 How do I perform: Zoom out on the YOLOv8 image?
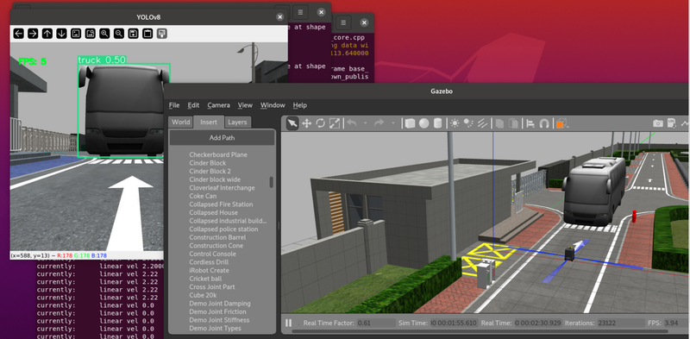119,34
